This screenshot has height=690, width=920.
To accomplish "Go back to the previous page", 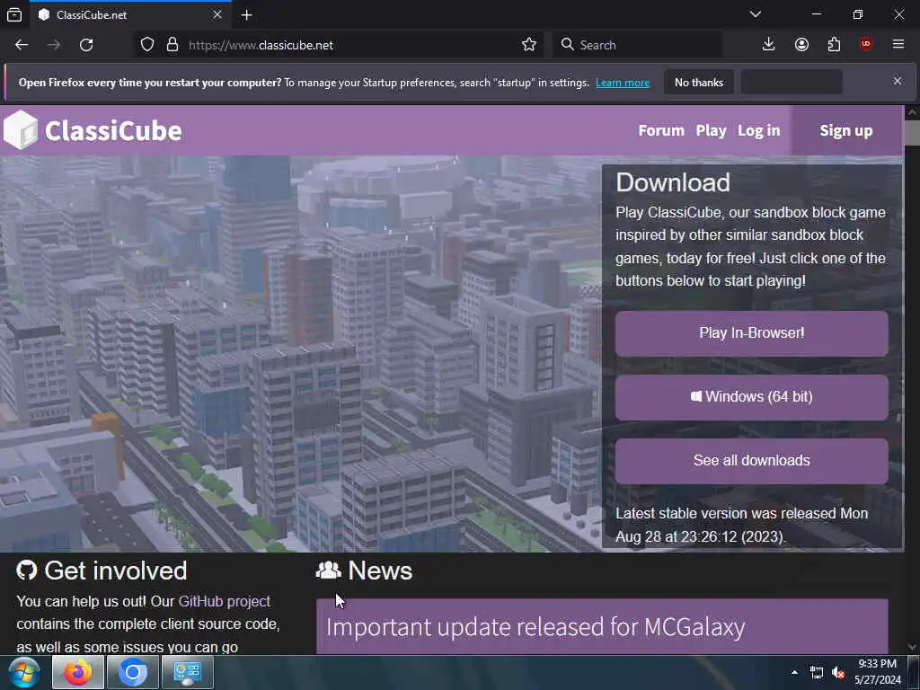I will coord(22,45).
